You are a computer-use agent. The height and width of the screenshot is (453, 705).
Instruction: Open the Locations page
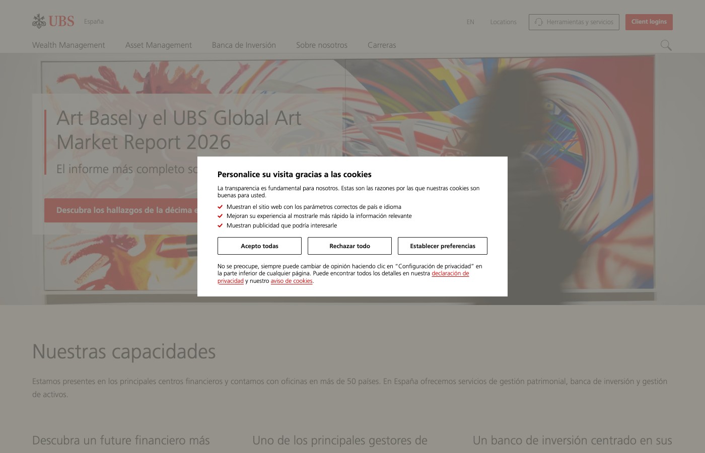[503, 22]
